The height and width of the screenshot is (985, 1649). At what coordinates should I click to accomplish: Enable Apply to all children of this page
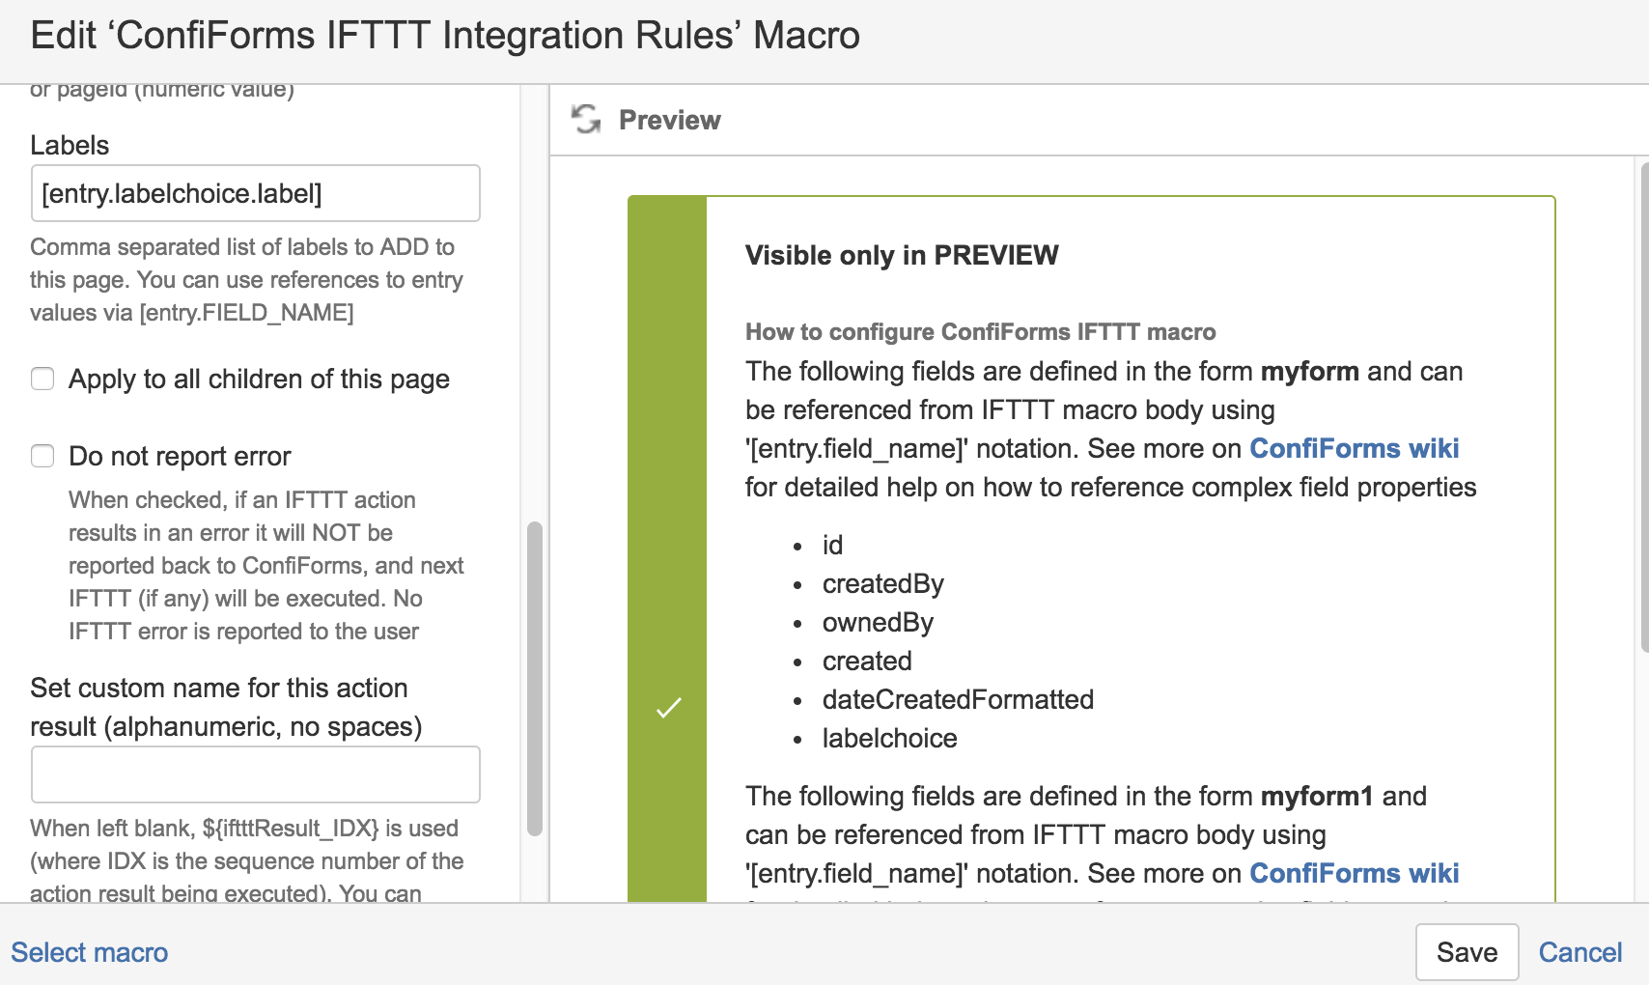point(42,379)
